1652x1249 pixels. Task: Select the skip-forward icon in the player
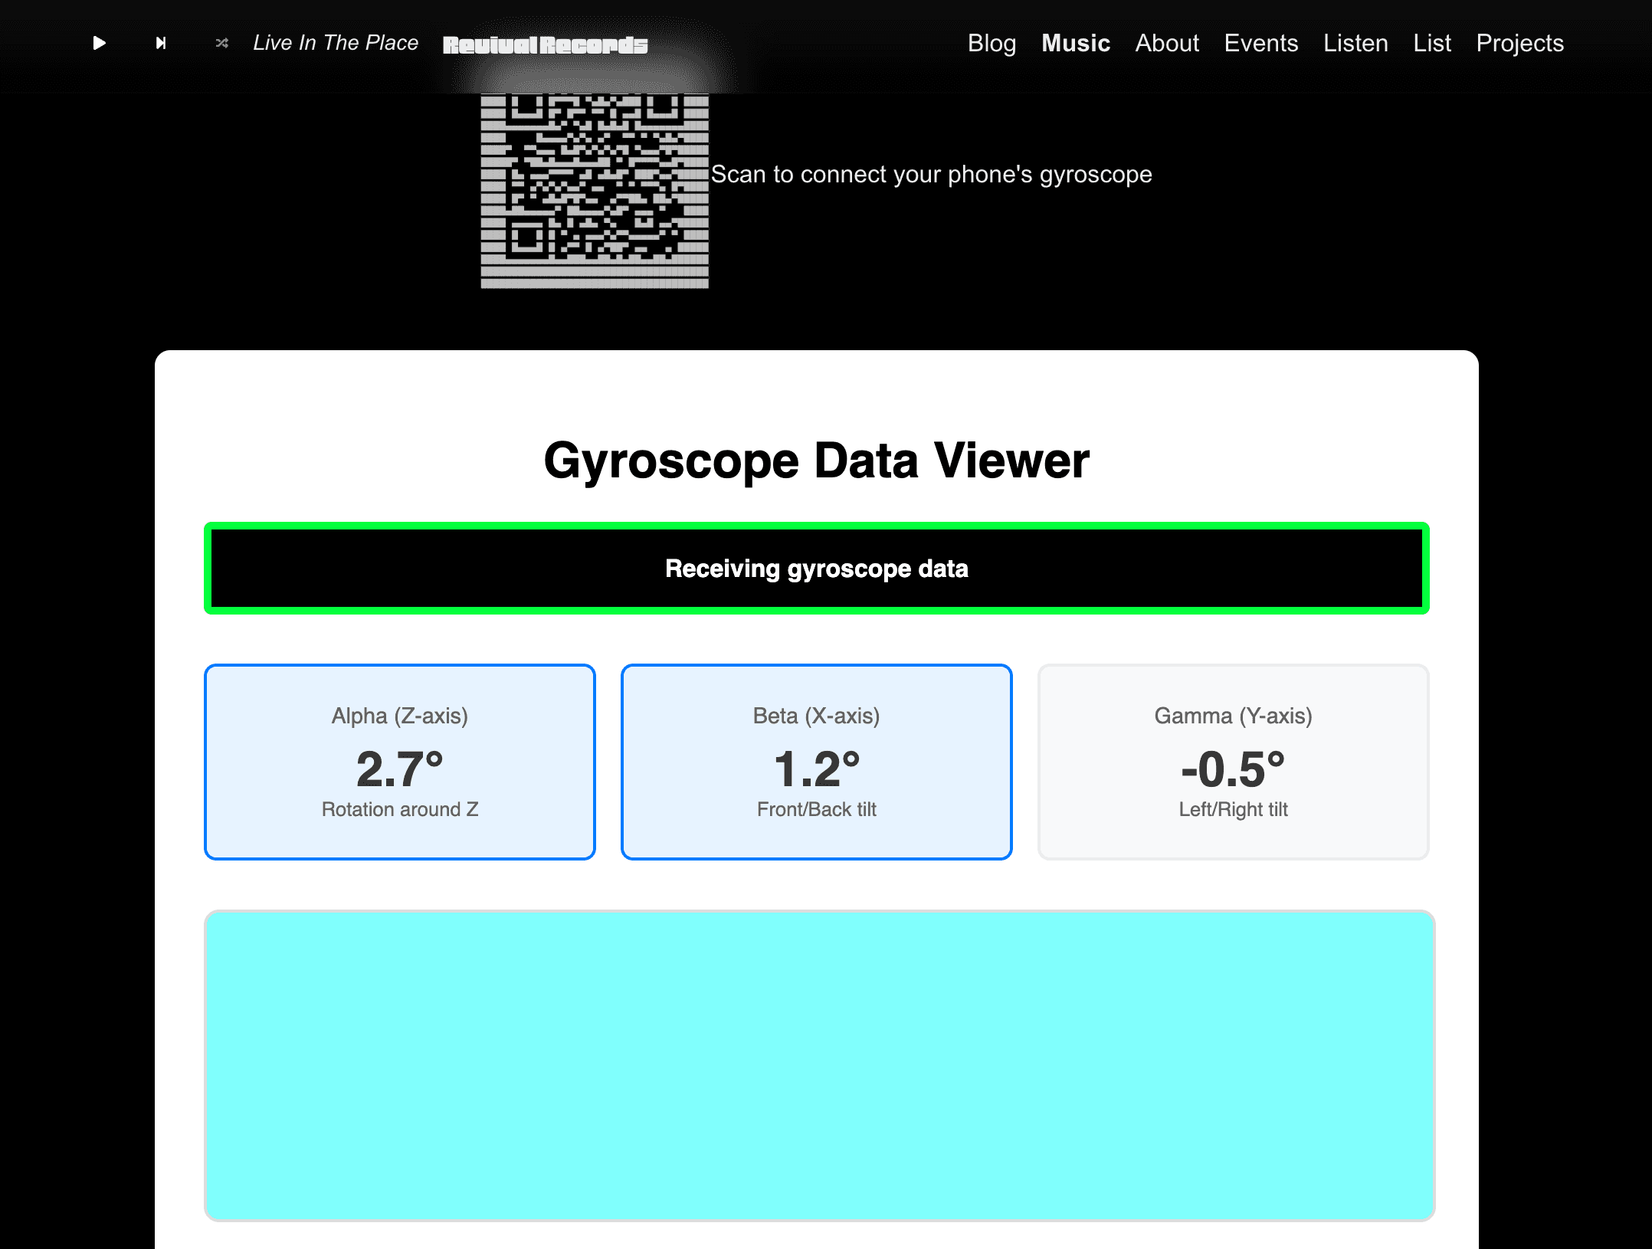pos(160,43)
